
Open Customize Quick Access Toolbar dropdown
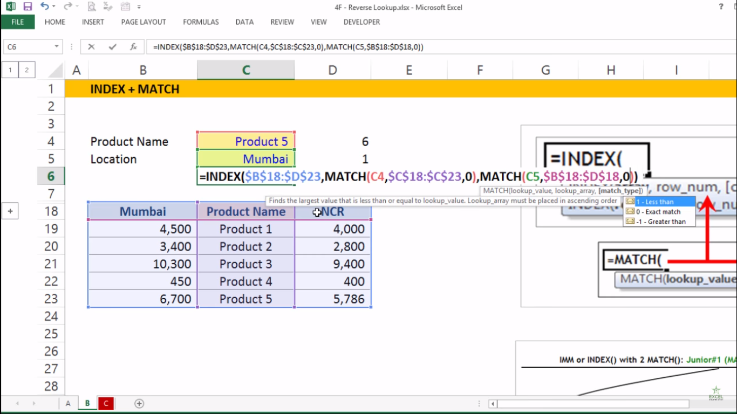[x=140, y=7]
